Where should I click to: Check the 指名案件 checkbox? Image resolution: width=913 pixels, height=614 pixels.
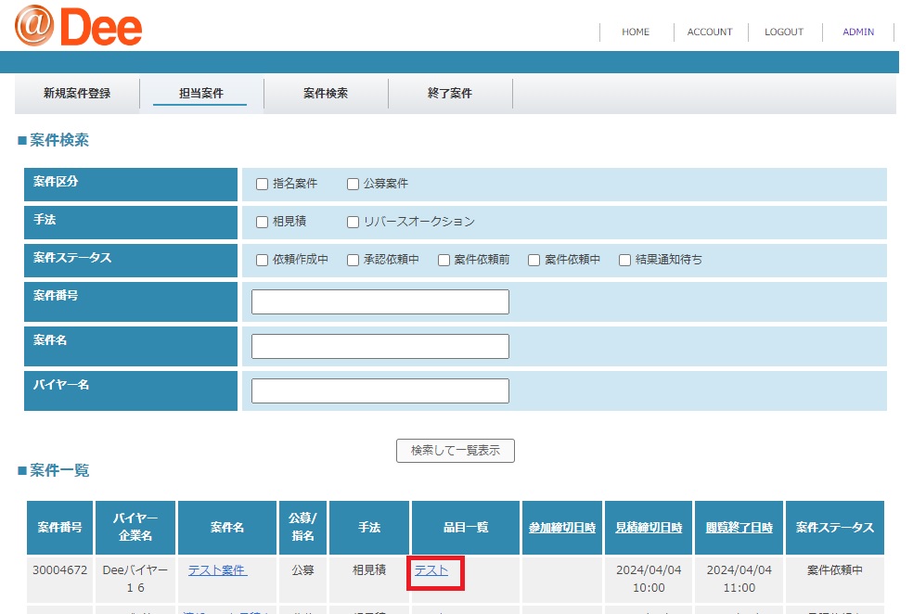[262, 184]
